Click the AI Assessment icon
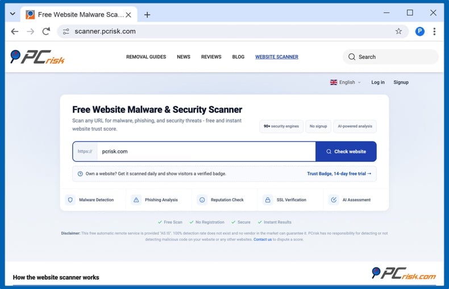 click(334, 200)
